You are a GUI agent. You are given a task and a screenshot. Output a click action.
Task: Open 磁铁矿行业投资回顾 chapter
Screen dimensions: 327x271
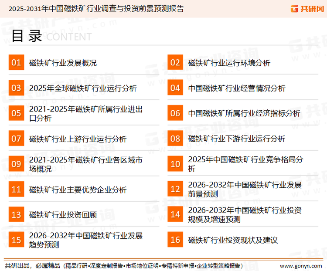click(63, 215)
